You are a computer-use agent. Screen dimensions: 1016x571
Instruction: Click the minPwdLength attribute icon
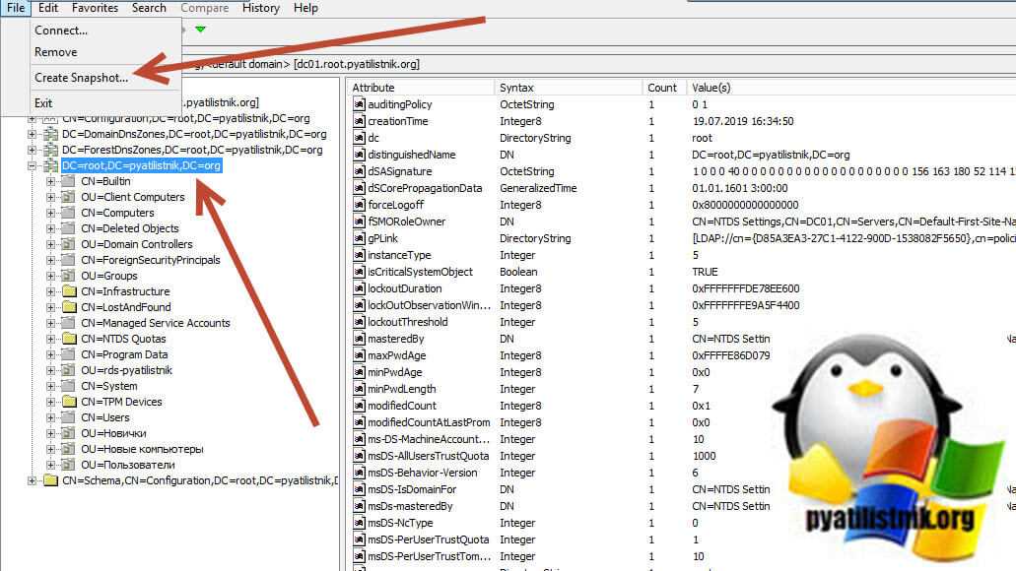(x=359, y=389)
